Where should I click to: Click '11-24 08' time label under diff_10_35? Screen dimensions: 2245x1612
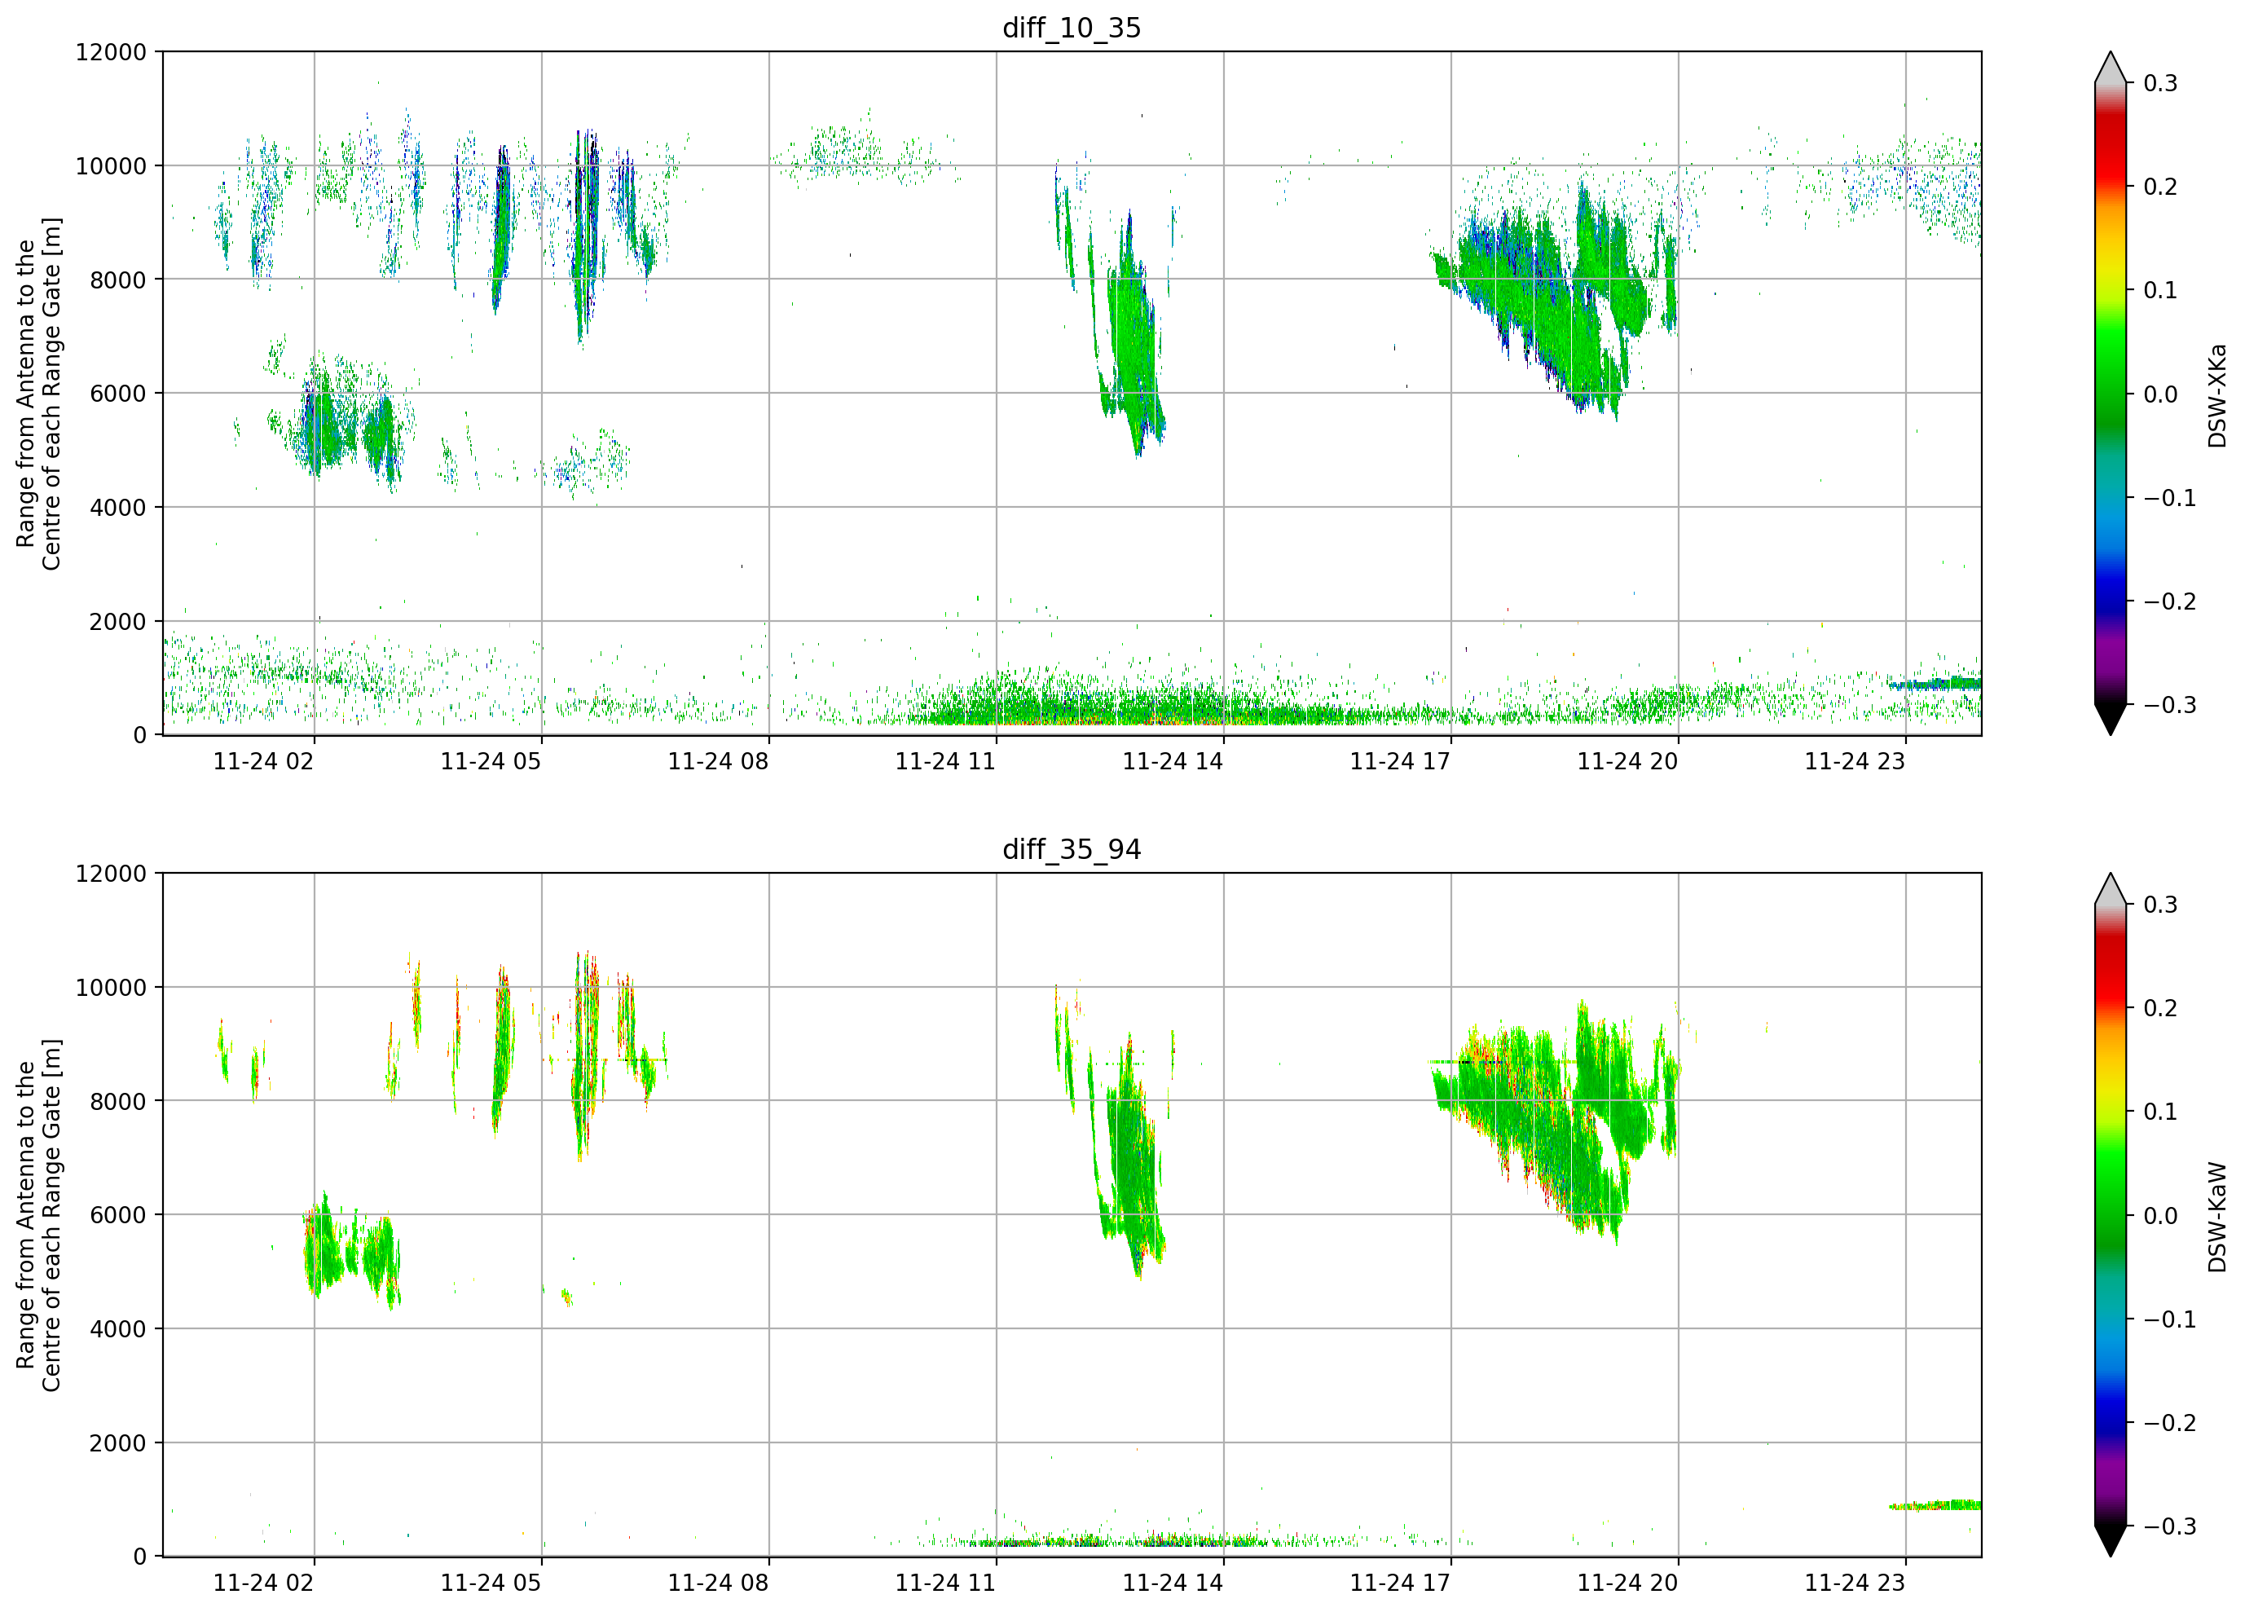719,761
